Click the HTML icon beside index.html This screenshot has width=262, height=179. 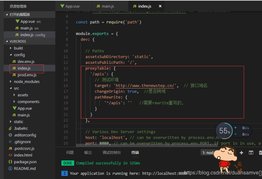pos(10,155)
